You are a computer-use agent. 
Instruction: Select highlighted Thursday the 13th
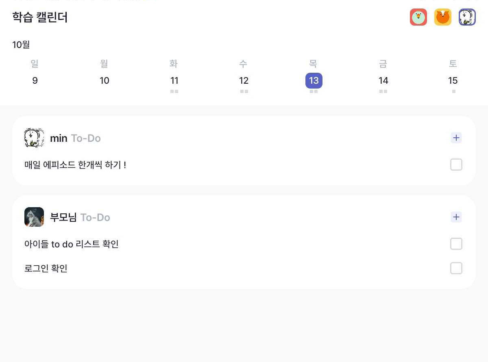pos(314,80)
